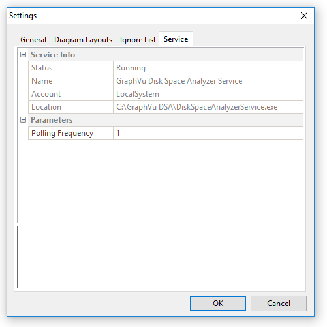Click the GraphVu Disk Space Analyzer Service value
This screenshot has width=327, height=327.
tap(179, 81)
